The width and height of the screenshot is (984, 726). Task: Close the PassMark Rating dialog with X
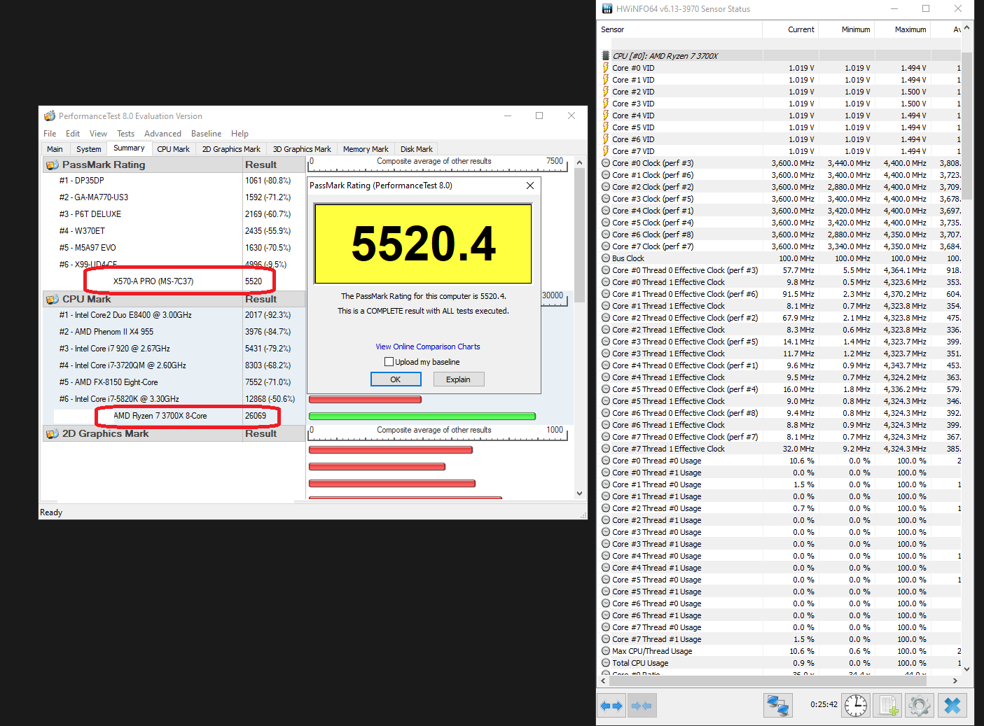point(530,186)
